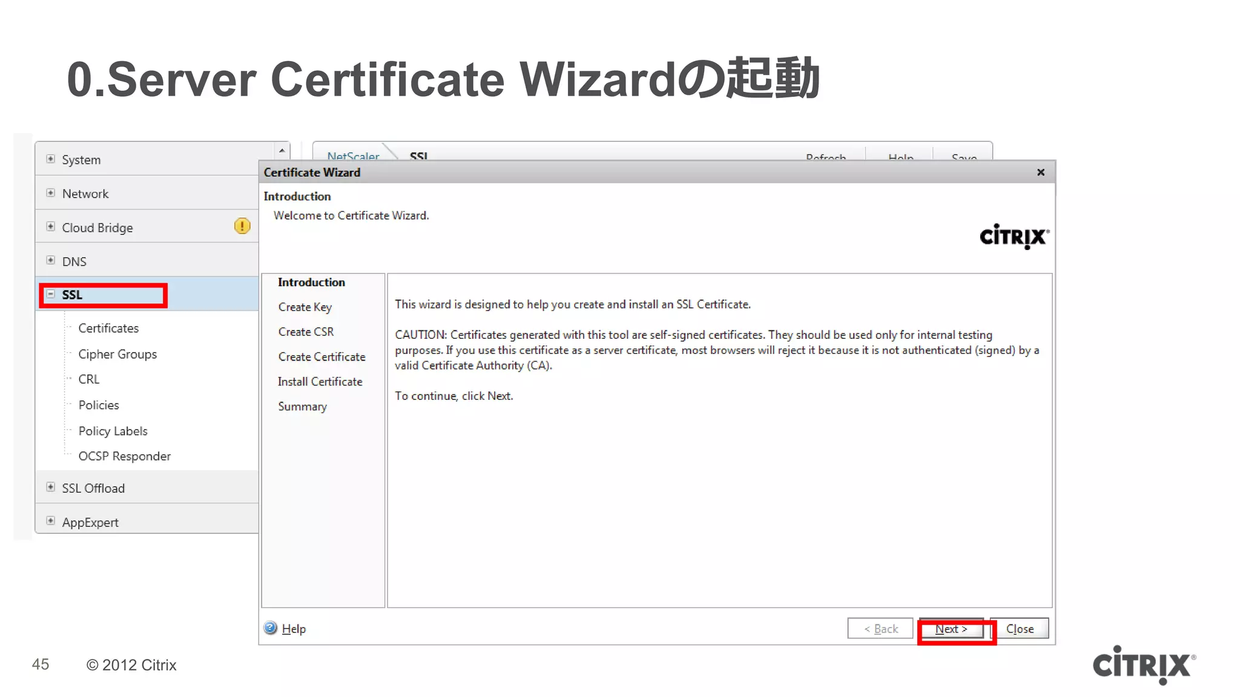Click NetScaler breadcrumb link
Screen dimensions: 1240x697
coord(353,155)
